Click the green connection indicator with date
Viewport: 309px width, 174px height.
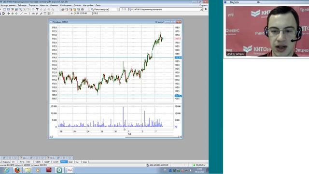(199, 165)
